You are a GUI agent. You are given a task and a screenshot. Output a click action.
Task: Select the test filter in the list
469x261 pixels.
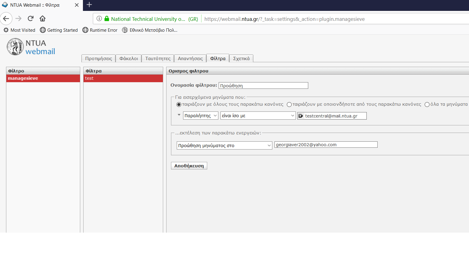click(x=123, y=78)
